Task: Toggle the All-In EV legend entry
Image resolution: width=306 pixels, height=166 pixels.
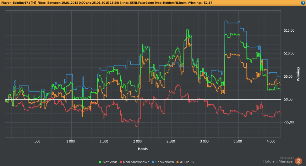Action: tap(185, 162)
